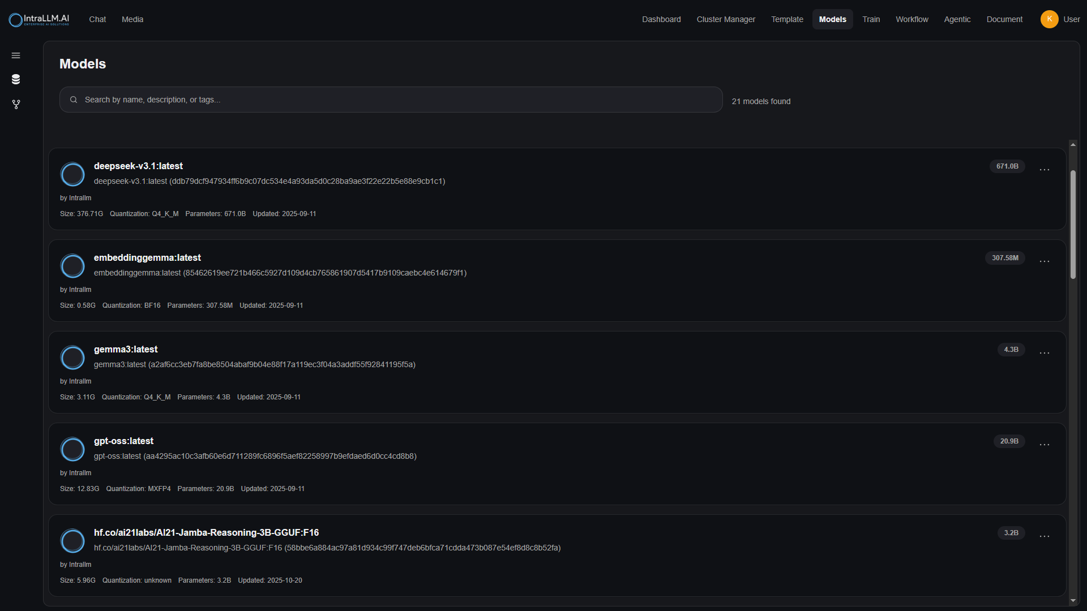The image size is (1087, 611).
Task: Click the hf.co/ai21labs/AI21-Jamba-Reasoning-3B-GGUF:F16 title
Action: [x=206, y=532]
